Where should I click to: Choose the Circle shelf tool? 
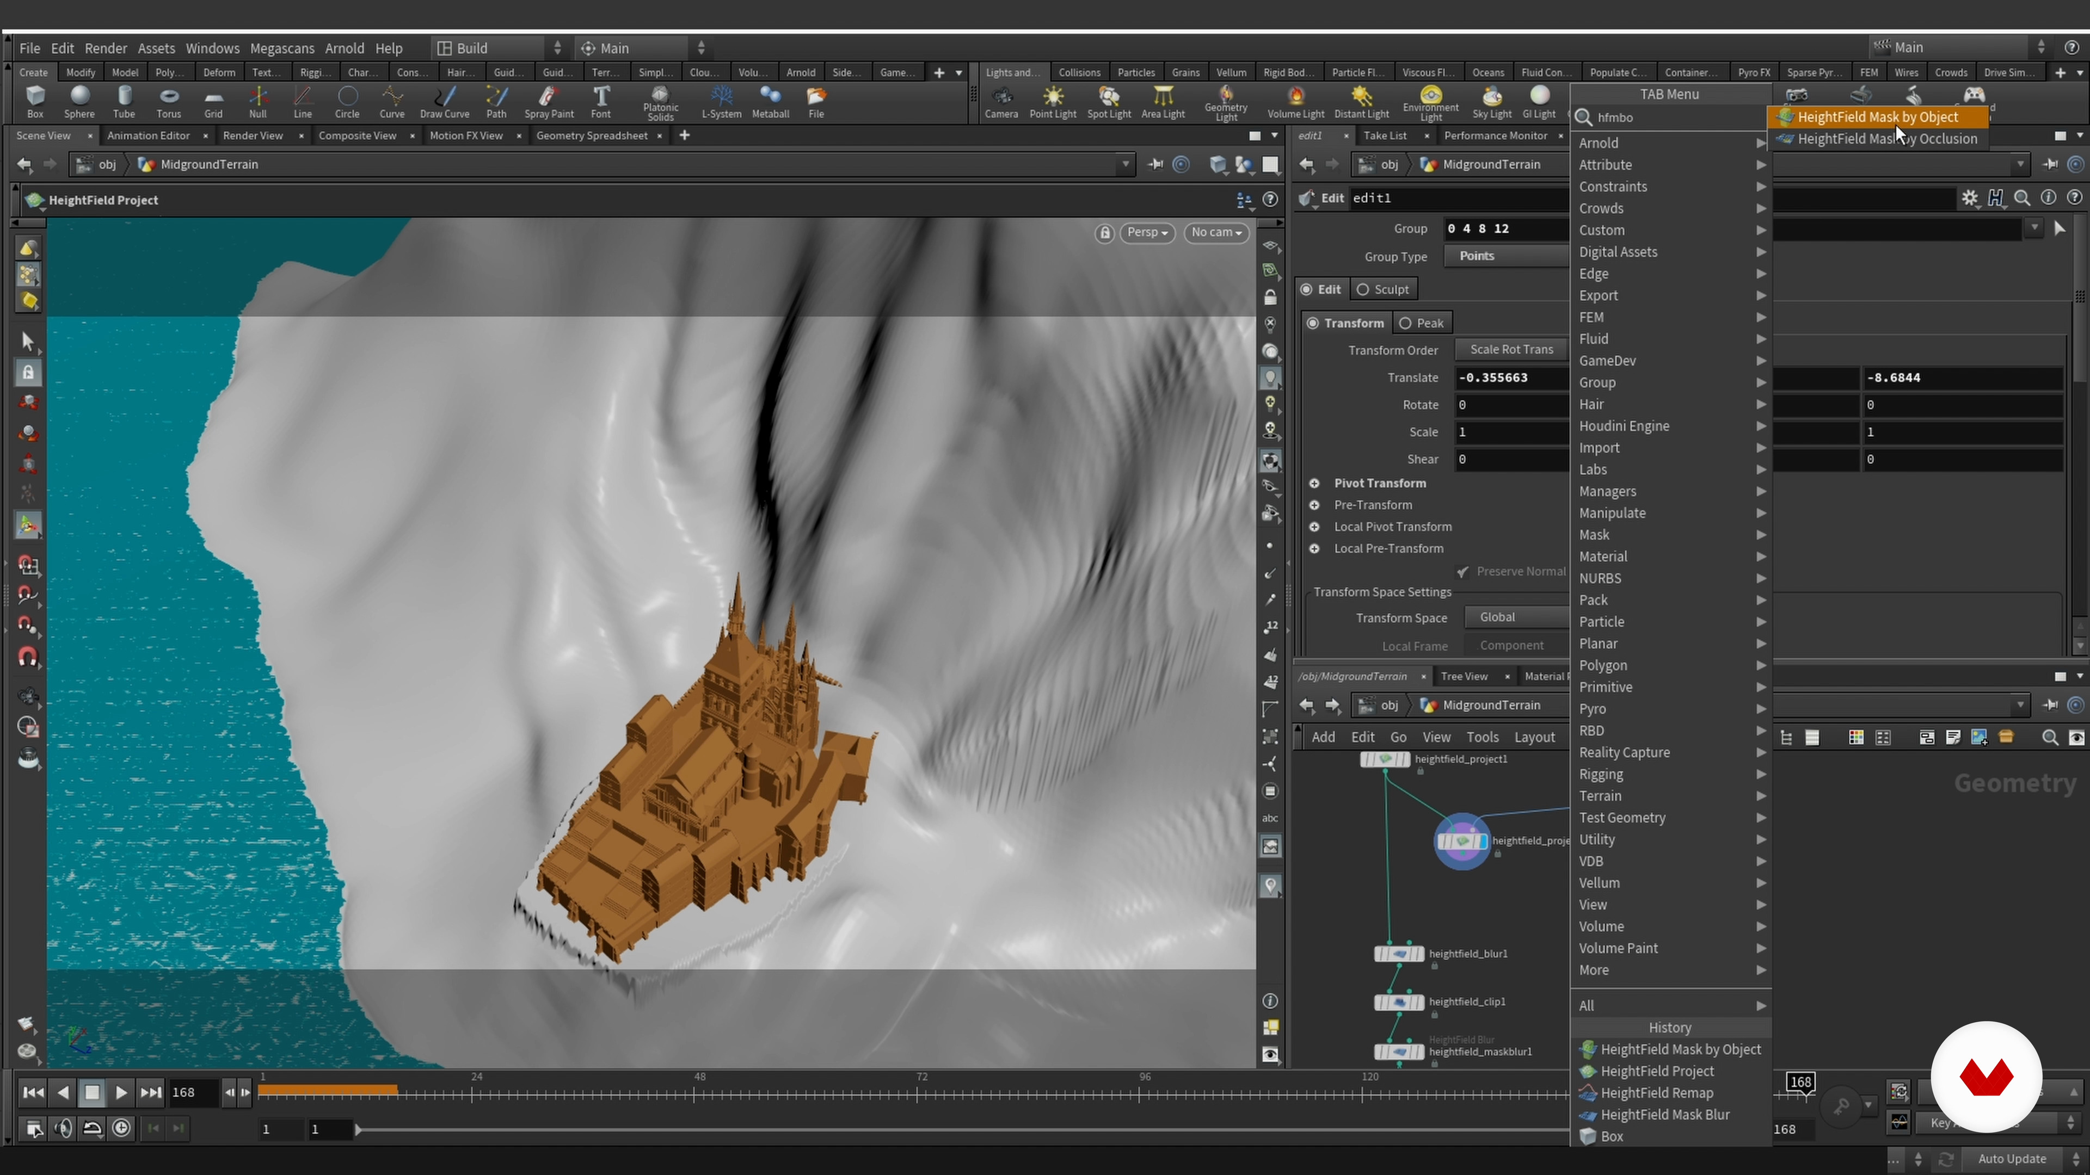click(x=347, y=102)
